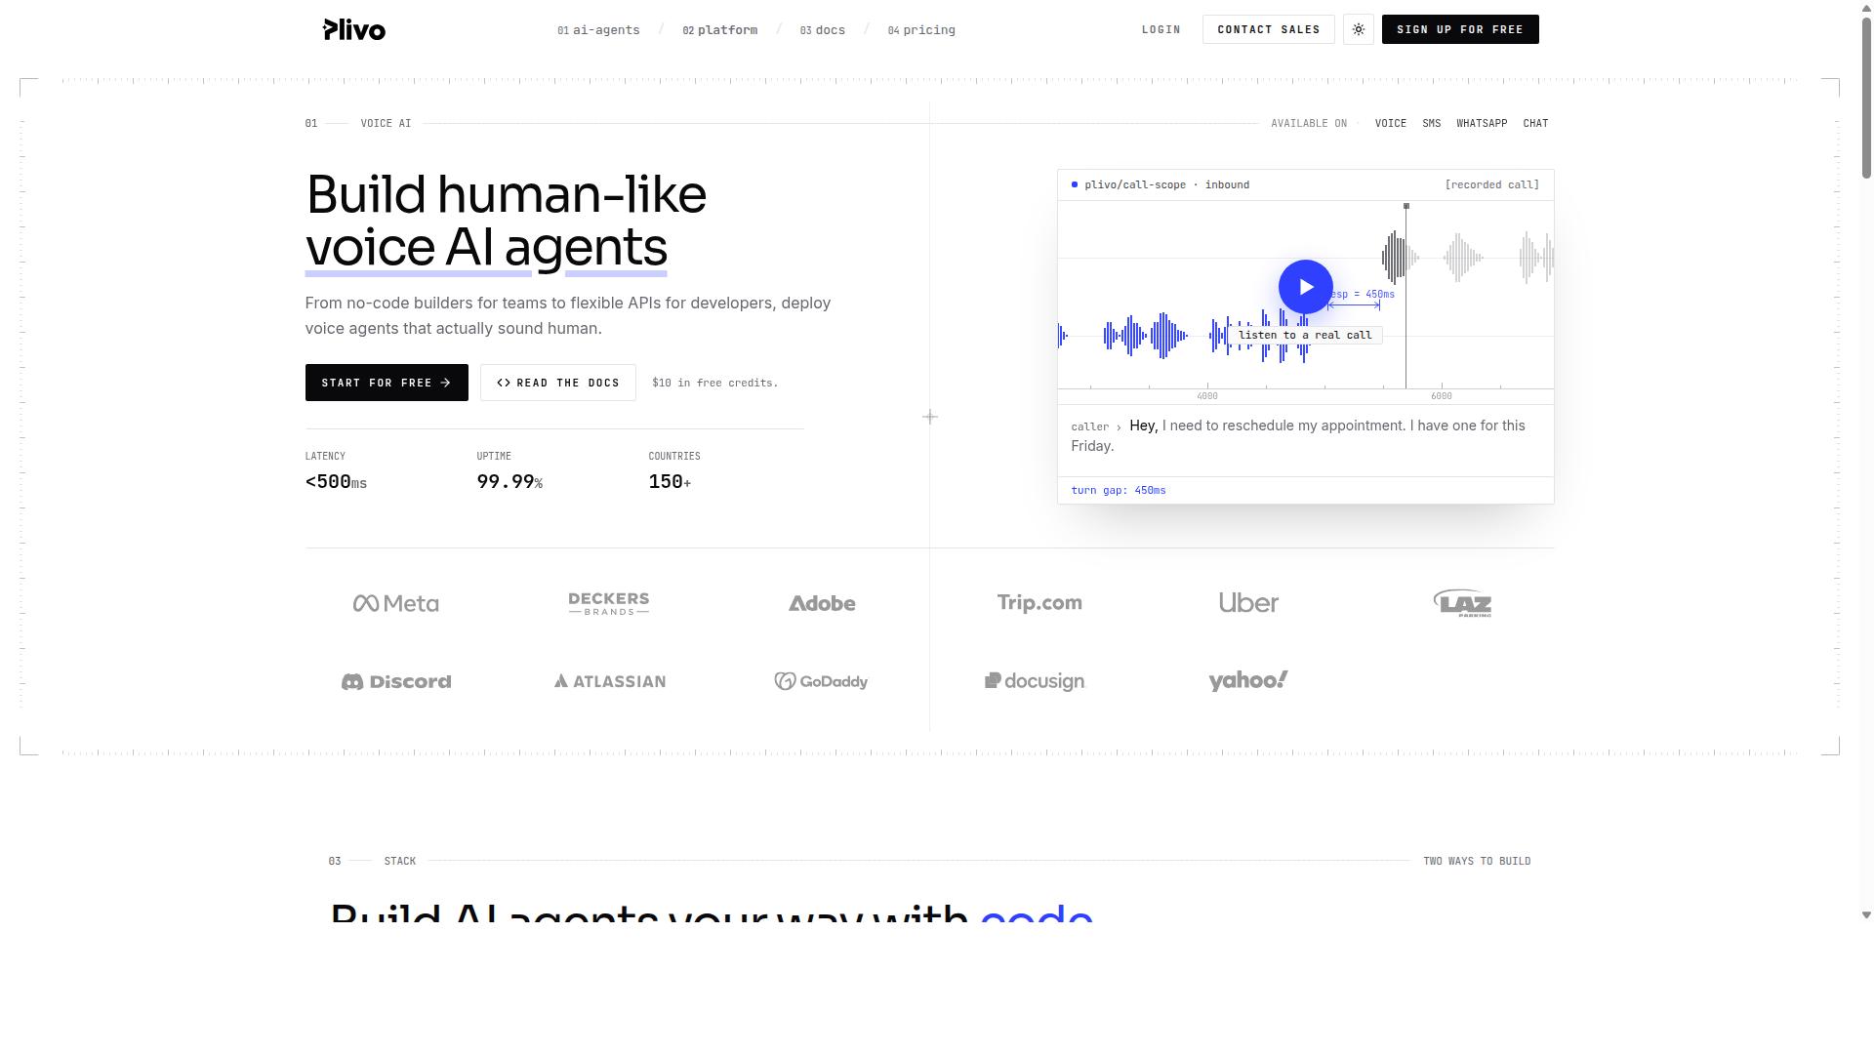Click the Adobe logo
The width and height of the screenshot is (1874, 1054).
pyautogui.click(x=822, y=603)
